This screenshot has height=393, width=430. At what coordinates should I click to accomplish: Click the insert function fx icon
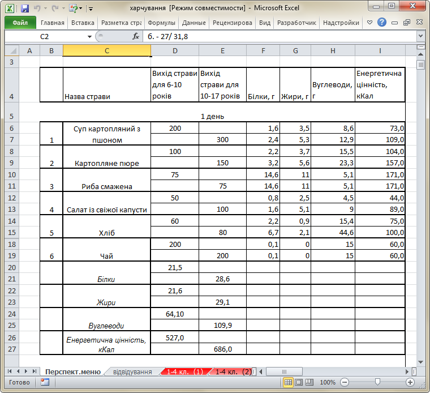pyautogui.click(x=136, y=36)
